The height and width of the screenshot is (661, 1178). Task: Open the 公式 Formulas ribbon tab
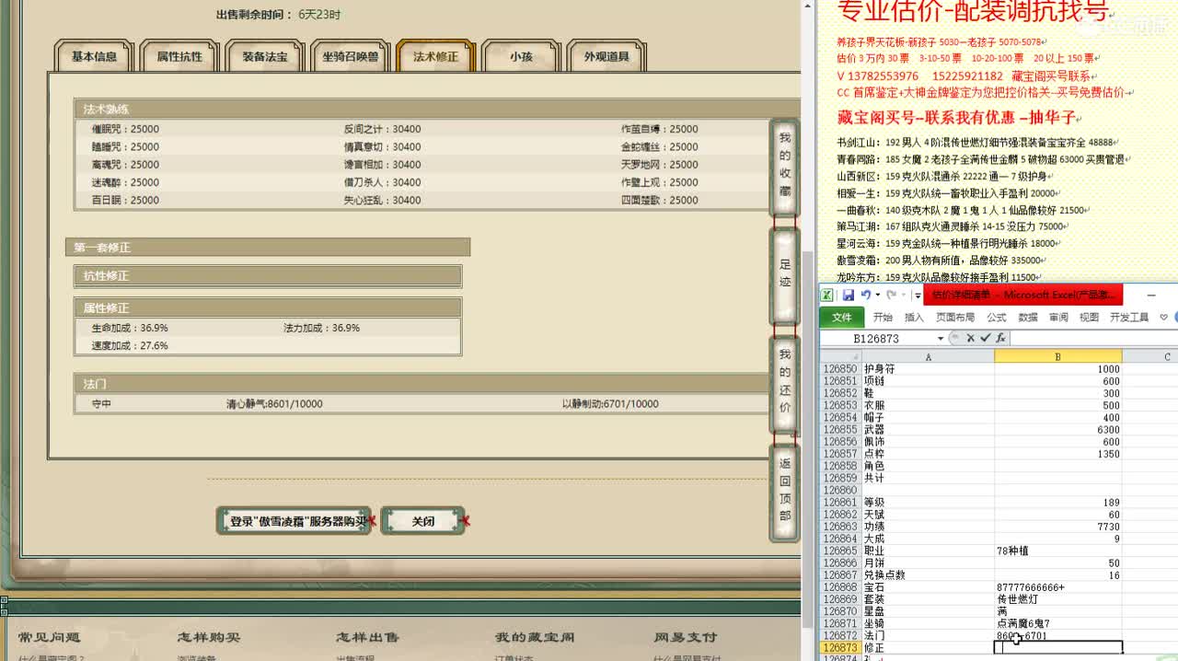pos(997,318)
